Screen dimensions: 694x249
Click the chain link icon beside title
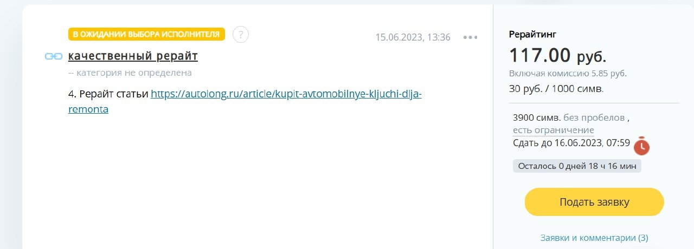tap(54, 56)
